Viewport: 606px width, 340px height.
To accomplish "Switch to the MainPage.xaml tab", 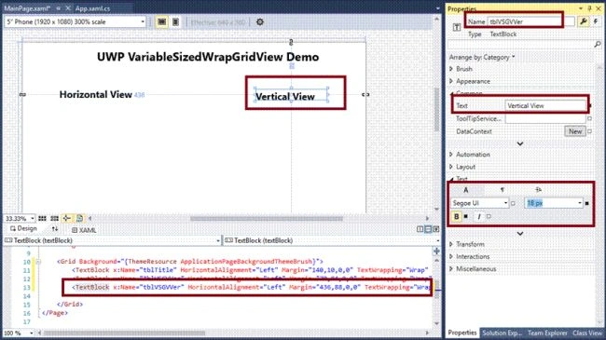I will [27, 8].
